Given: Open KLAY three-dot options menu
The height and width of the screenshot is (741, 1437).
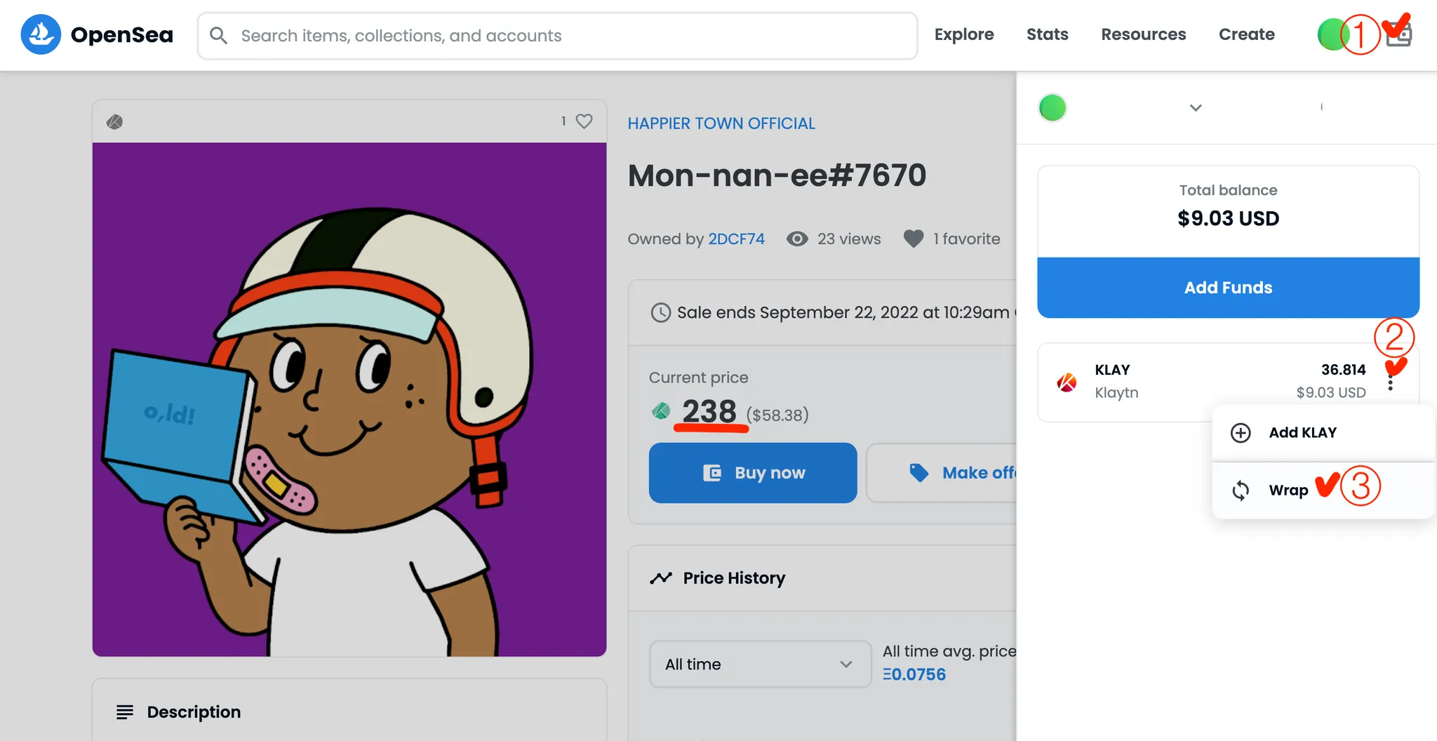Looking at the screenshot, I should pyautogui.click(x=1390, y=382).
